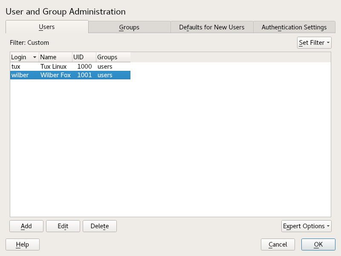Switch to the Groups tab
341x256 pixels.
129,27
